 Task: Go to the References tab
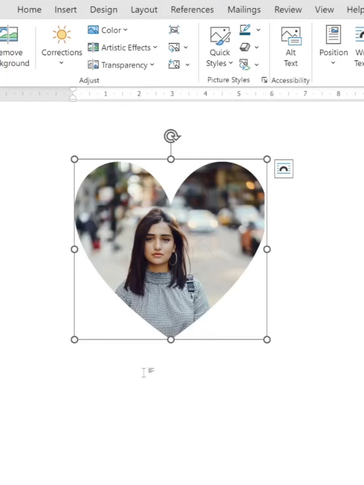[x=192, y=10]
